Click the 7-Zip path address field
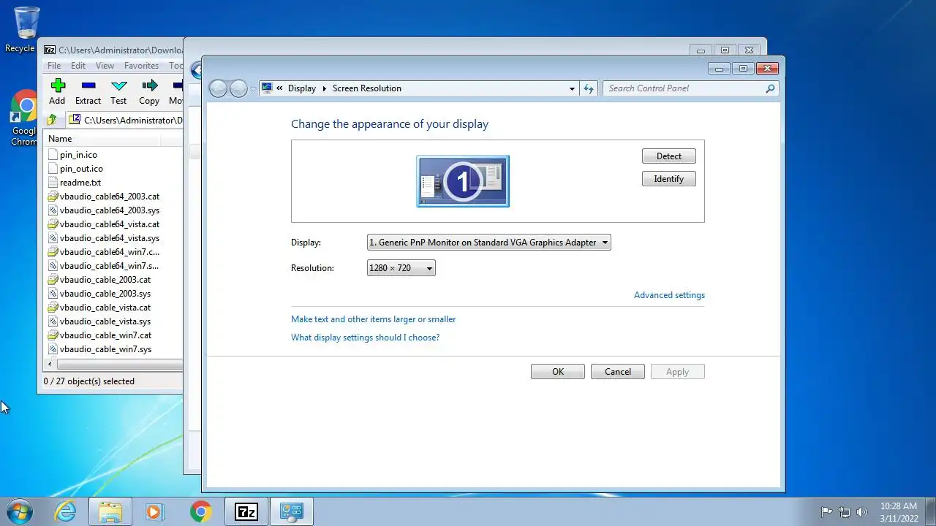This screenshot has width=936, height=526. click(x=126, y=120)
